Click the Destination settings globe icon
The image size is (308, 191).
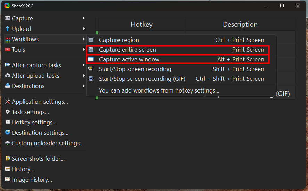pyautogui.click(x=7, y=133)
